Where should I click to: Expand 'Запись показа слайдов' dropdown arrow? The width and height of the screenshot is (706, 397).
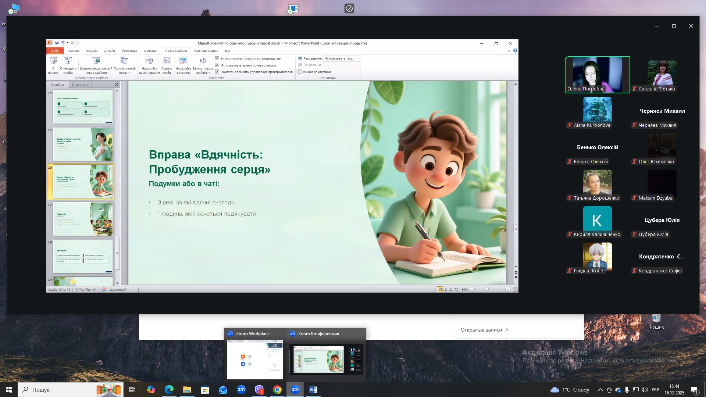pyautogui.click(x=209, y=73)
